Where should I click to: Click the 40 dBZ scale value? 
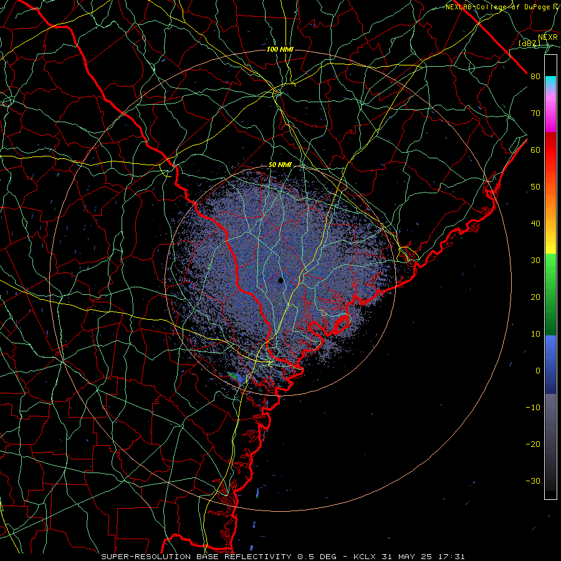coord(535,224)
